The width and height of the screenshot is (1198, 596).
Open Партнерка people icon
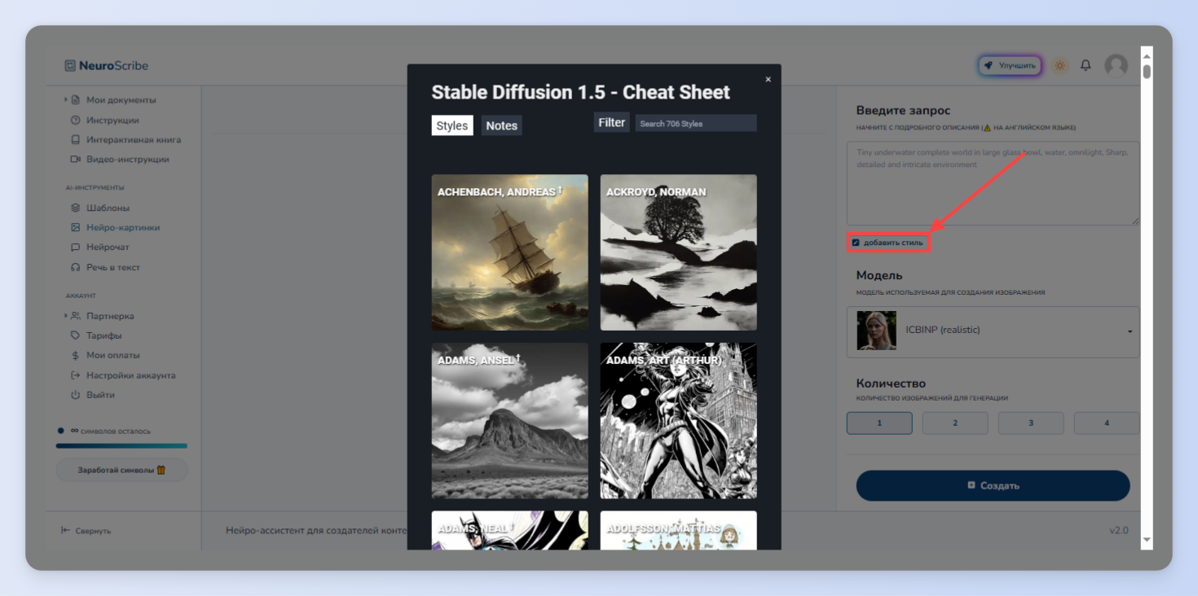(76, 316)
